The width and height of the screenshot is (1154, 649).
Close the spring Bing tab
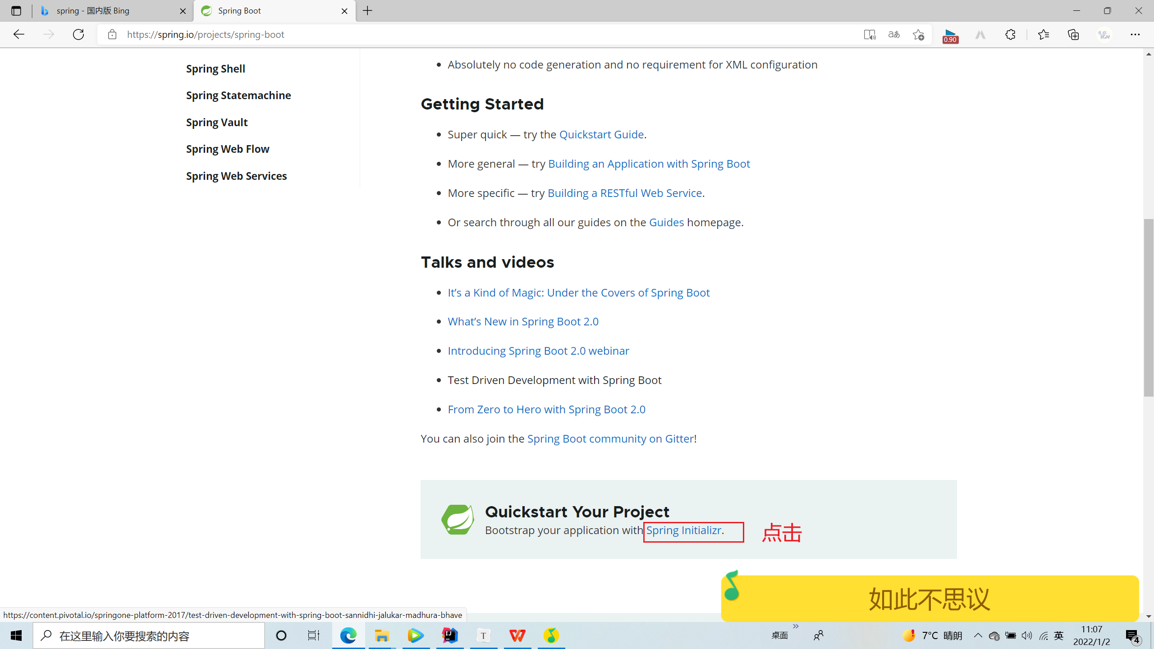[183, 11]
